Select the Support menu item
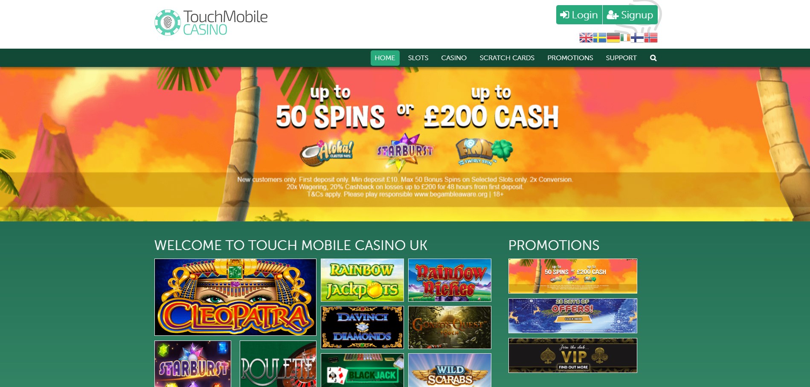The height and width of the screenshot is (387, 810). pyautogui.click(x=621, y=58)
